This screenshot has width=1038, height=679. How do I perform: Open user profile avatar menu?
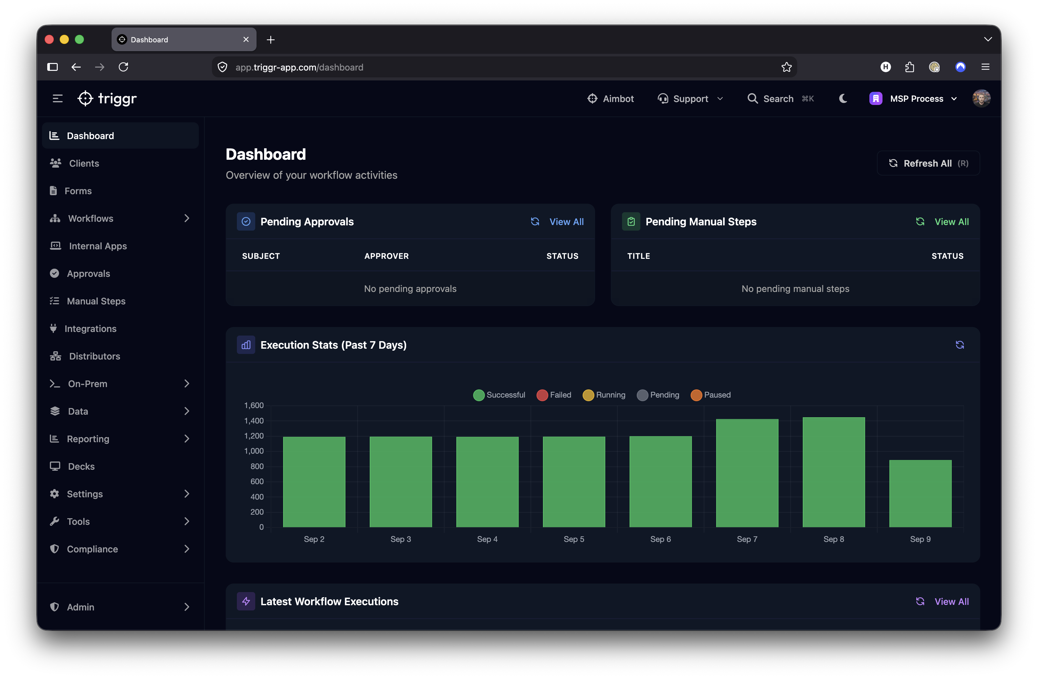981,98
